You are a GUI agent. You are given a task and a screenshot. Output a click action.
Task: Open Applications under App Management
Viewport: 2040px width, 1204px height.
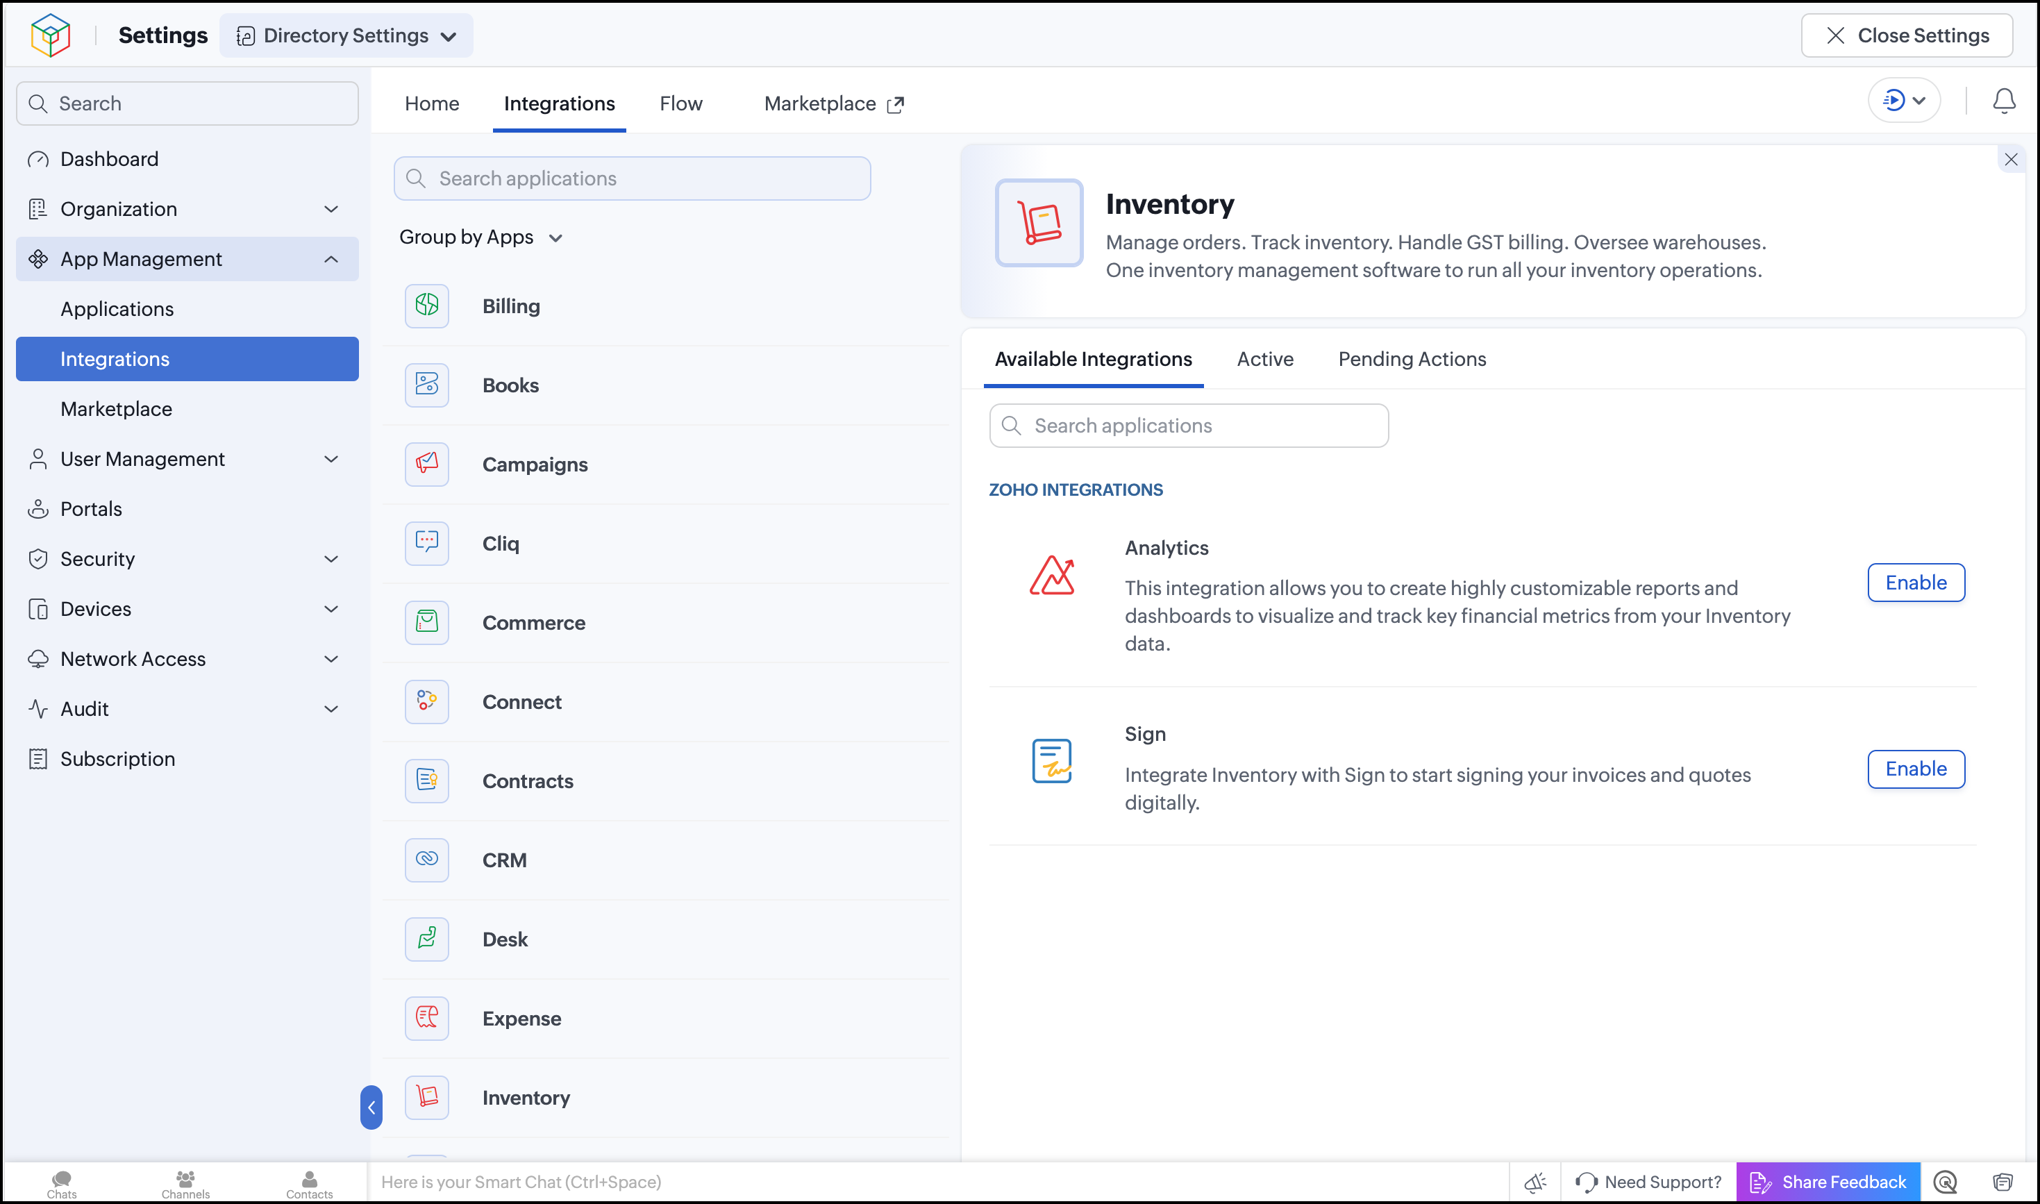point(187,309)
